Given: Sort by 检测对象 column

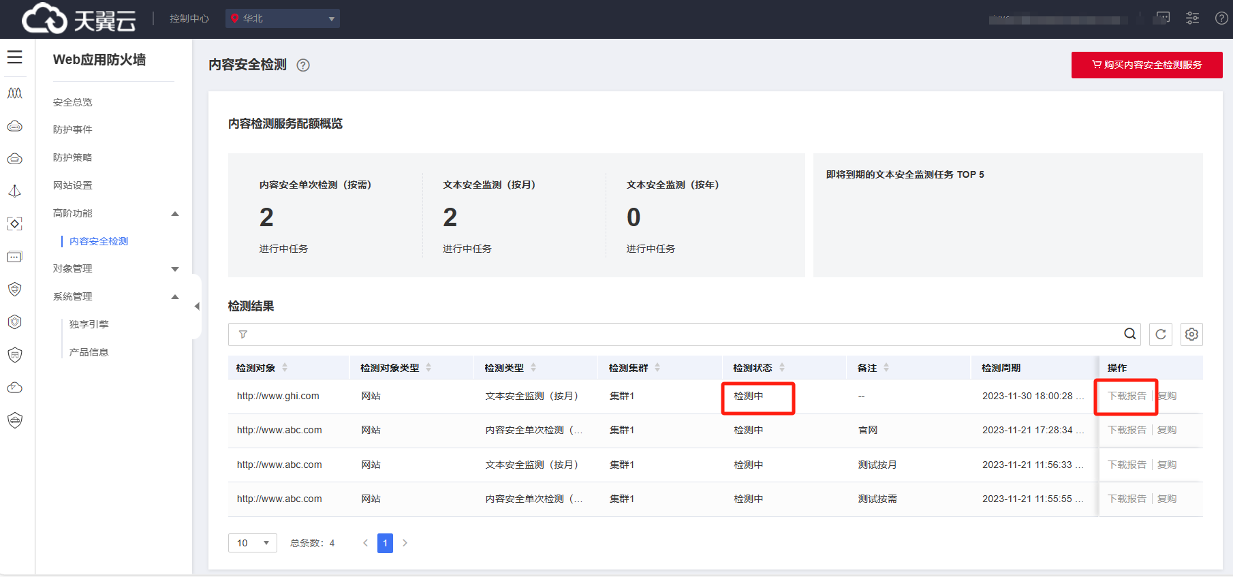Looking at the screenshot, I should (x=285, y=368).
